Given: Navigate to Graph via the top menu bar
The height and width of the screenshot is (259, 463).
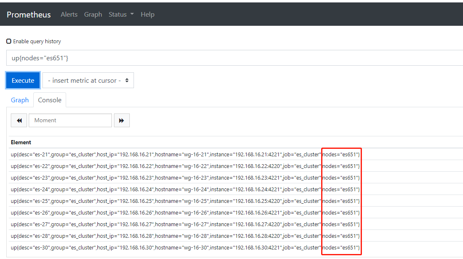Looking at the screenshot, I should (93, 14).
